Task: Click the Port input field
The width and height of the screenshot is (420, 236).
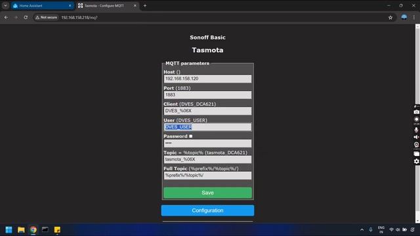Action: (207, 94)
